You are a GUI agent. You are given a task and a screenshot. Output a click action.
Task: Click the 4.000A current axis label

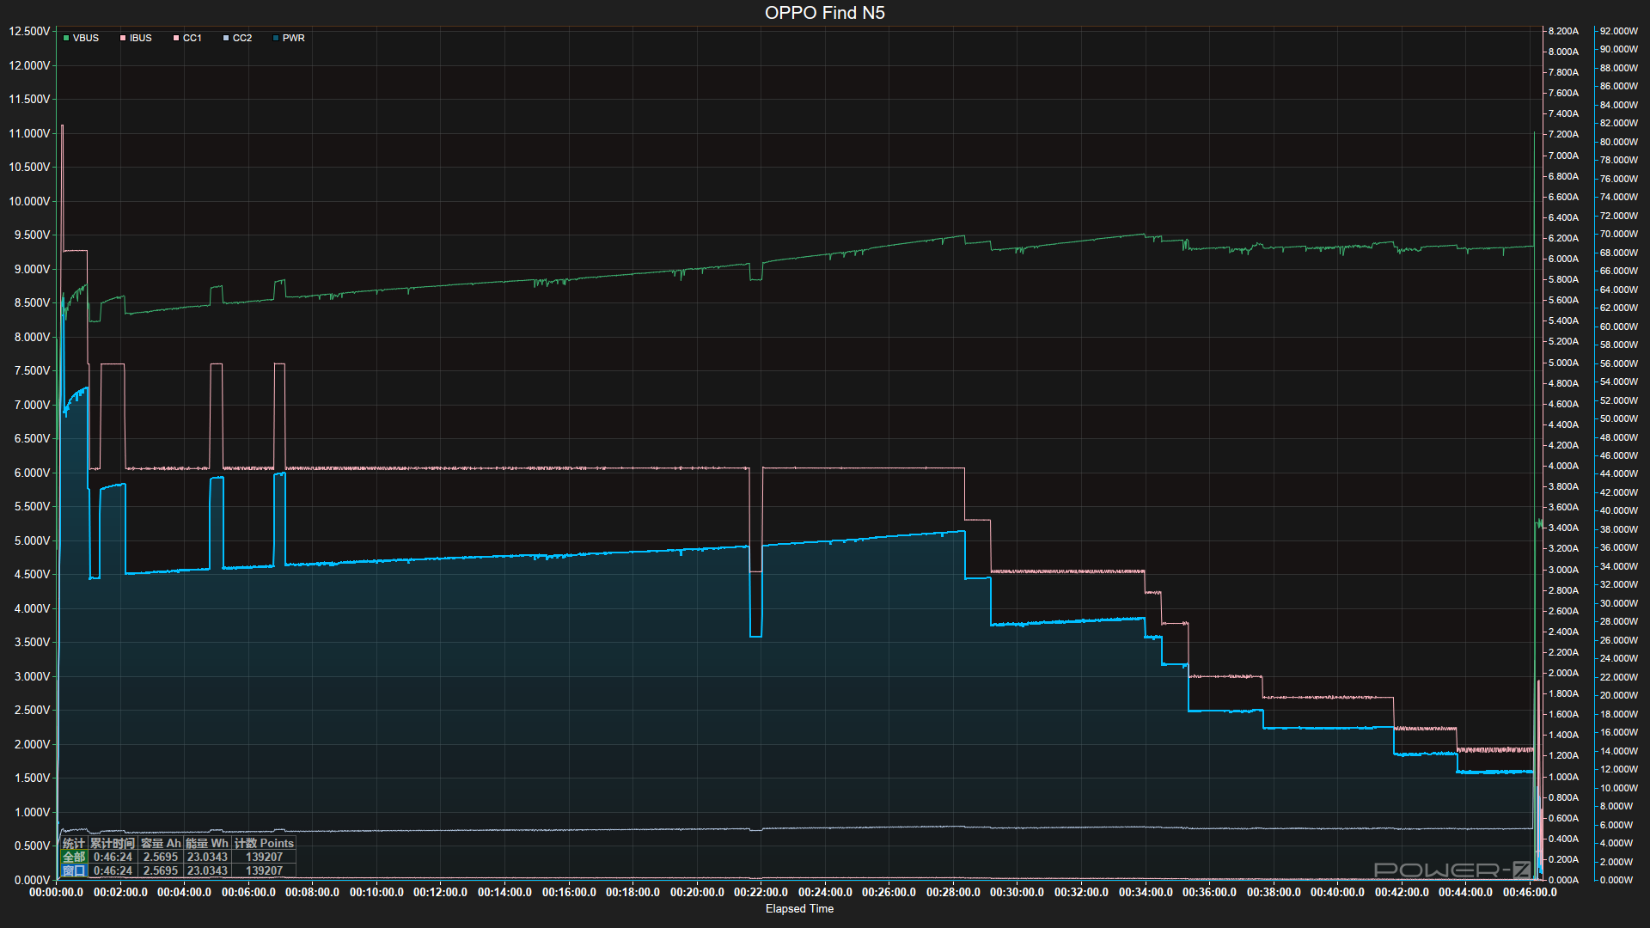point(1563,466)
